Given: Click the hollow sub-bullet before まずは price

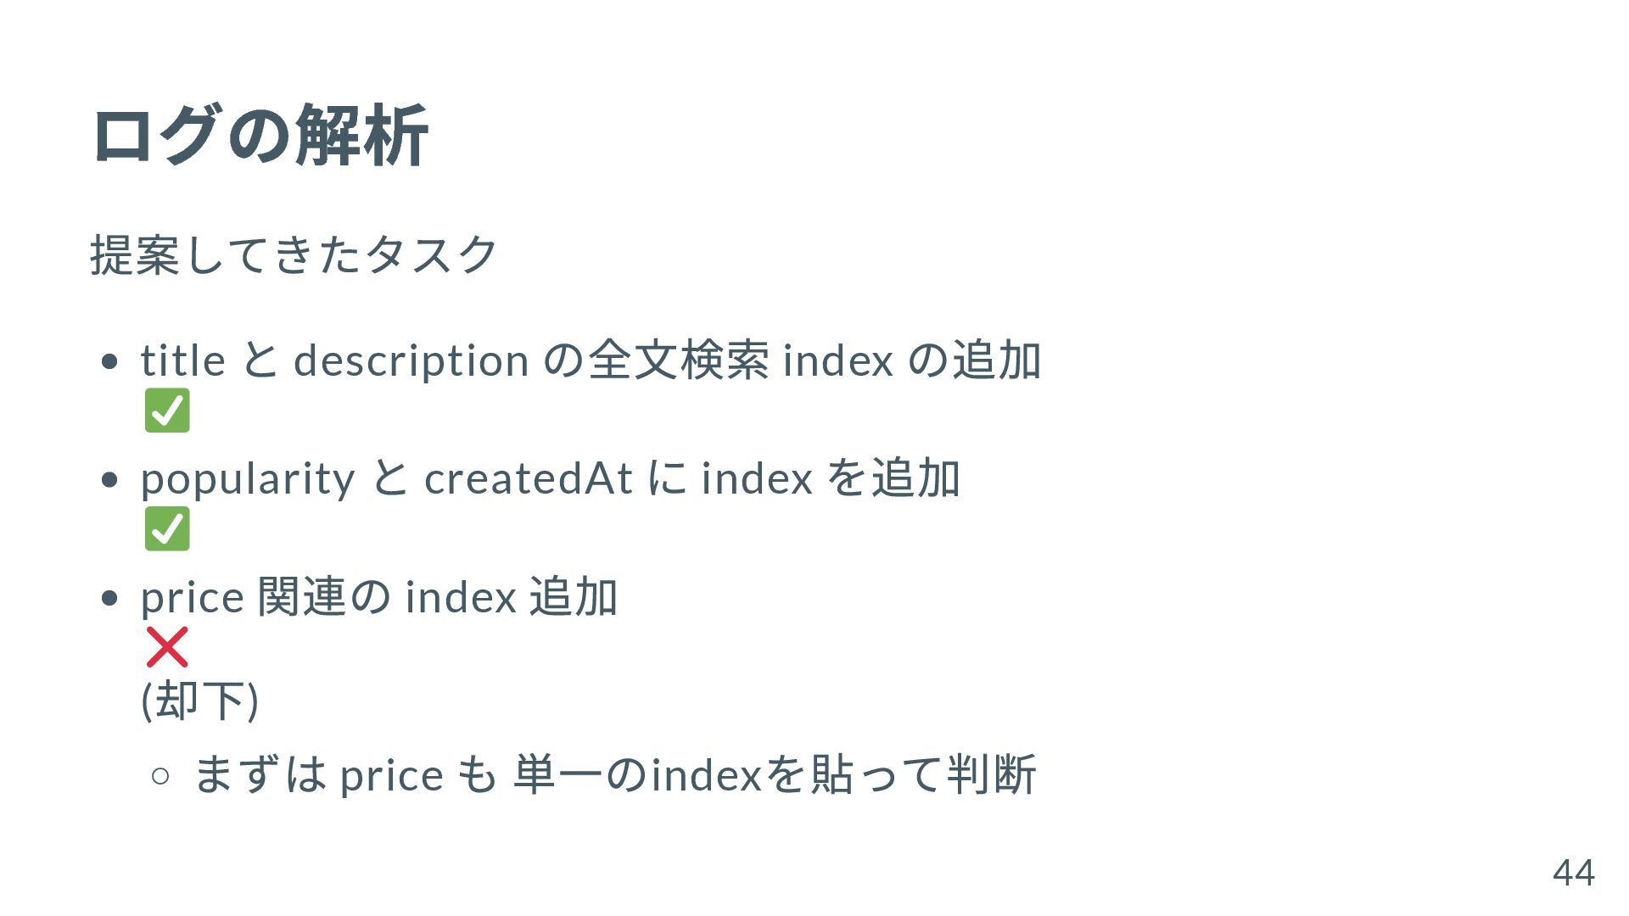Looking at the screenshot, I should (160, 775).
